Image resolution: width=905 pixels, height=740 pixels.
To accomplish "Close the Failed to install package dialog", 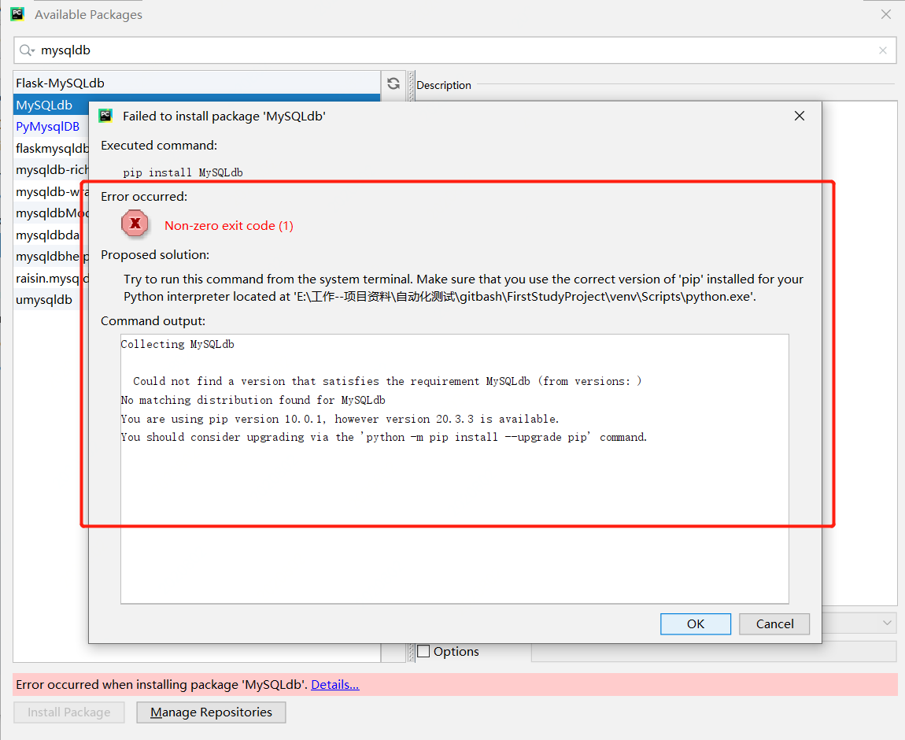I will (x=800, y=116).
